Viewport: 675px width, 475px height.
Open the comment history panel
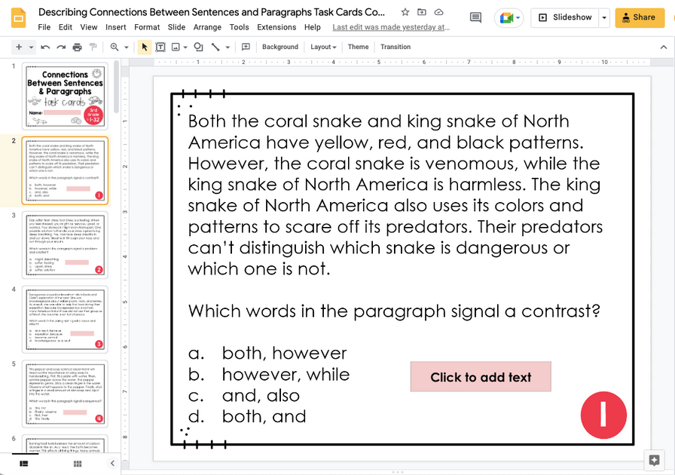[476, 17]
